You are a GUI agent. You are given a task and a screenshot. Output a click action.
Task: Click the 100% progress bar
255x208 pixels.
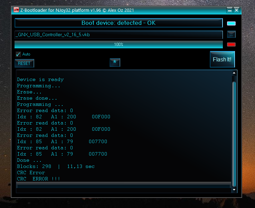[119, 44]
